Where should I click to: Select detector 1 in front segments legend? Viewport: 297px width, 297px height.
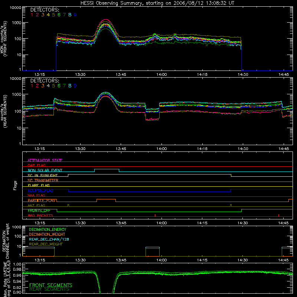tap(32, 14)
